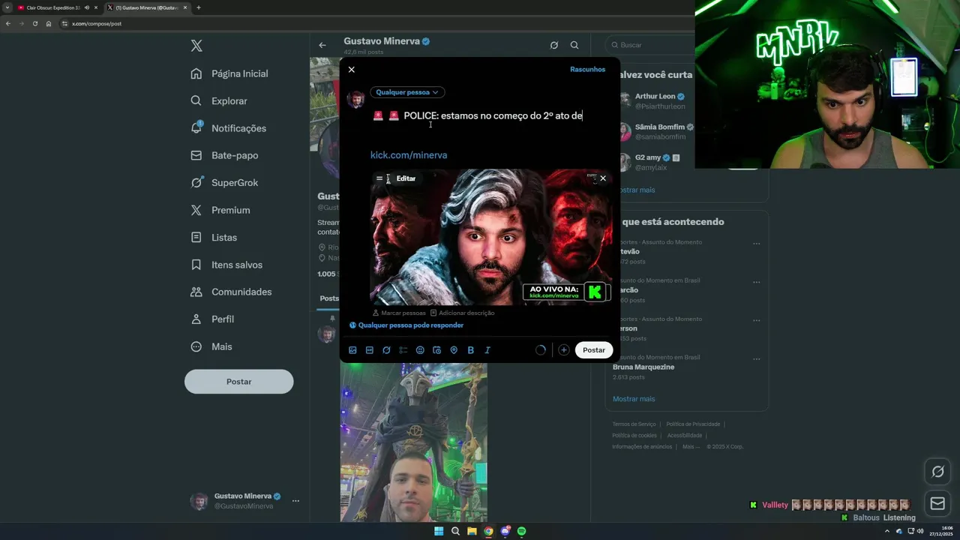Open Discord from the taskbar

[x=505, y=531]
